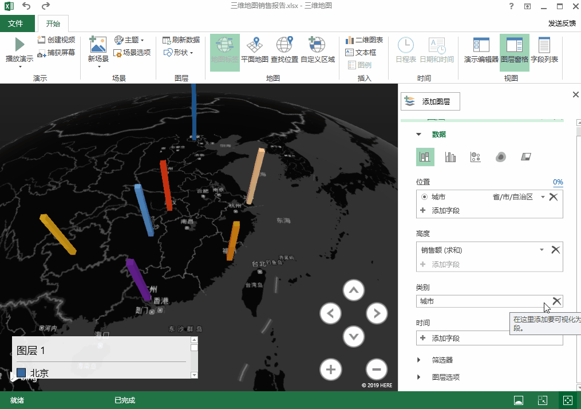The height and width of the screenshot is (409, 581).
Task: Pick the region visualization icon
Action: 526,157
